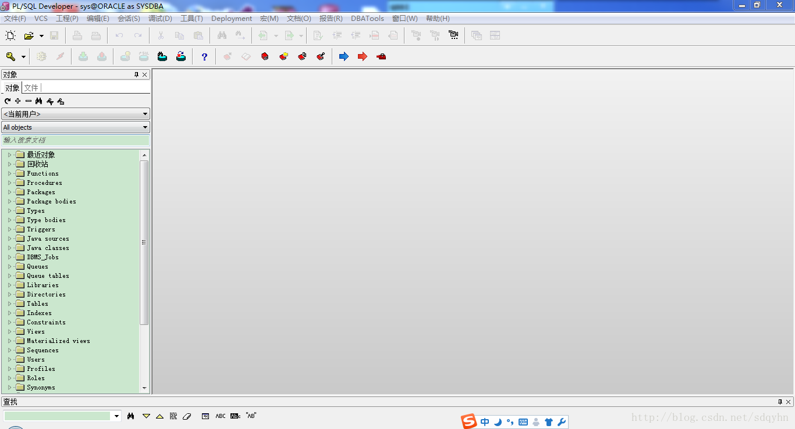Click the minus icon in object browser toolbar
Image resolution: width=795 pixels, height=429 pixels.
(x=29, y=101)
